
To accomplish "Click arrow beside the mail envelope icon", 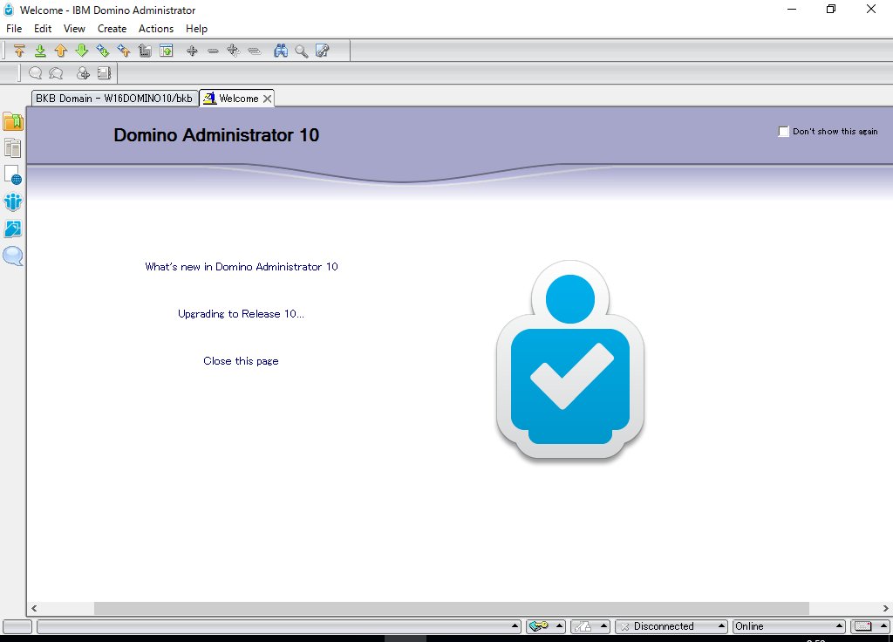I will [883, 626].
